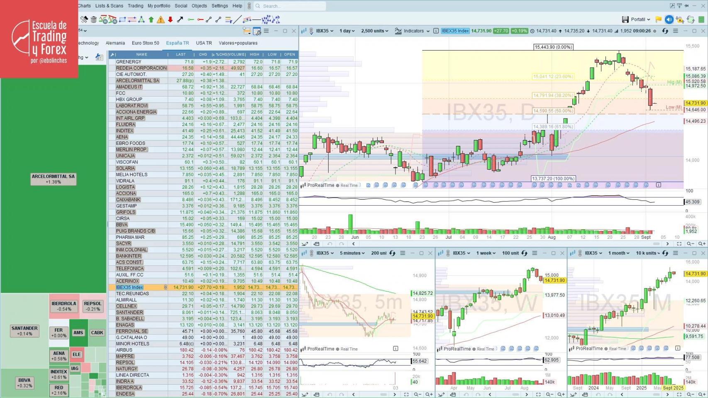This screenshot has height=398, width=708.
Task: Sort the list by the LAST column
Action: [181, 54]
